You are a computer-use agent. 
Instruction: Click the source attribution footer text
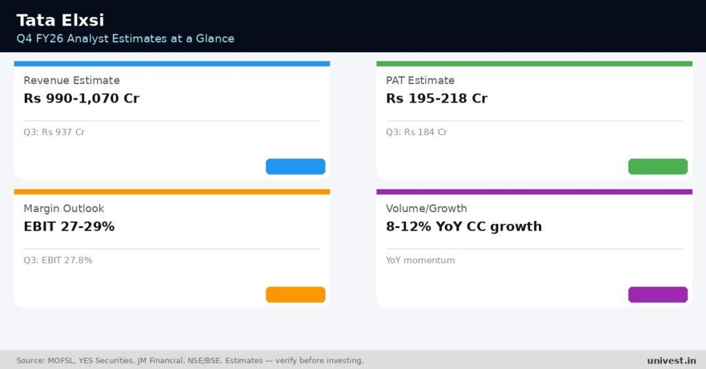190,361
